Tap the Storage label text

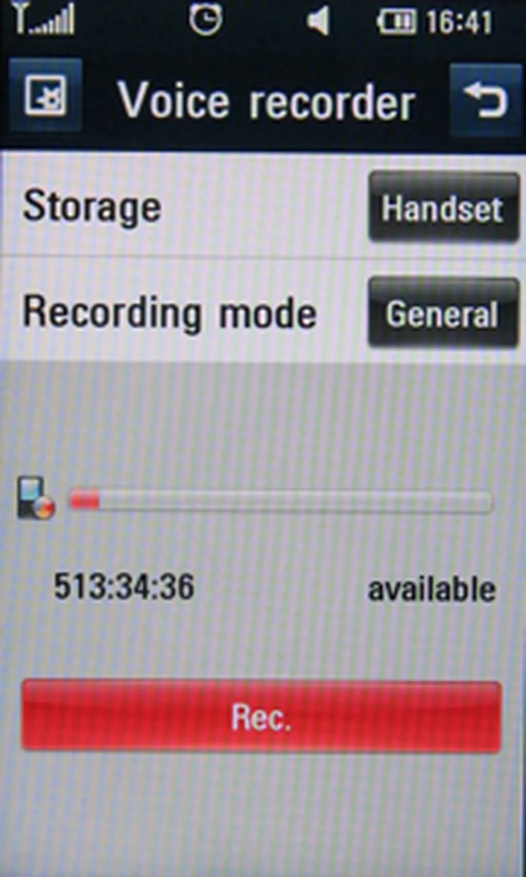92,207
